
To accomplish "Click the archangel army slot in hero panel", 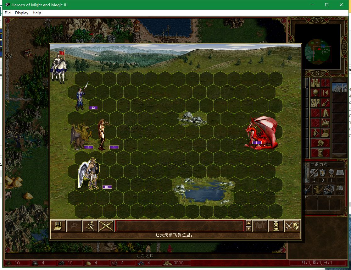I will (x=329, y=190).
